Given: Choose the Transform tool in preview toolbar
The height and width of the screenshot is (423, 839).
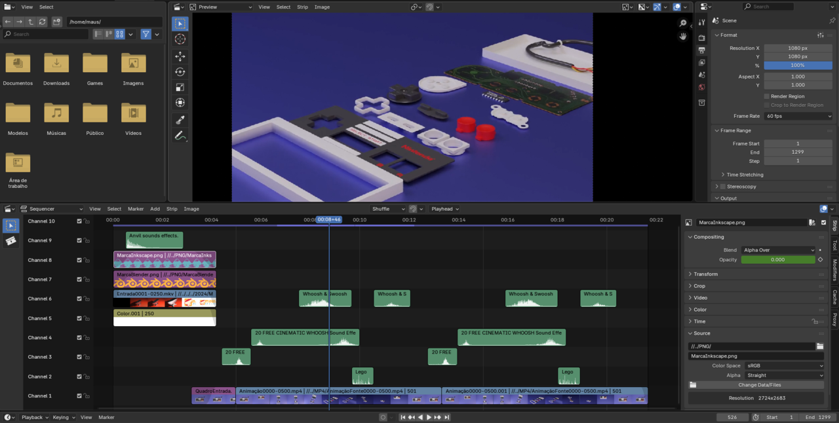Looking at the screenshot, I should (x=180, y=103).
